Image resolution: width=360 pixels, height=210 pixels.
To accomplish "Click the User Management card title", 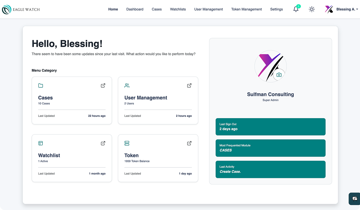I will (x=146, y=98).
